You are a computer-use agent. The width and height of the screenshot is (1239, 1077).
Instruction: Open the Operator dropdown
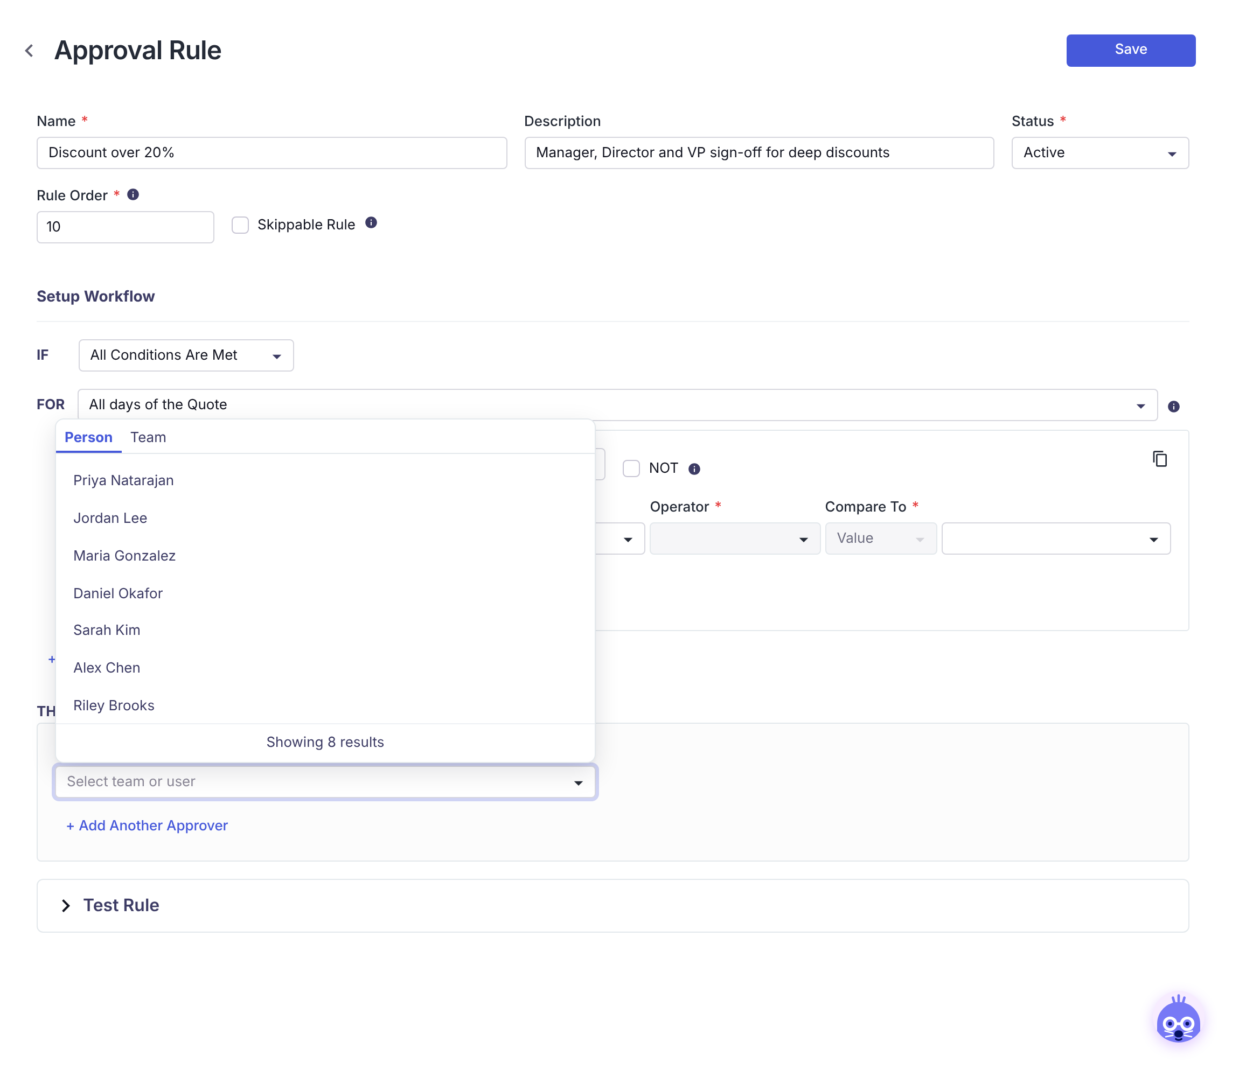click(x=735, y=538)
